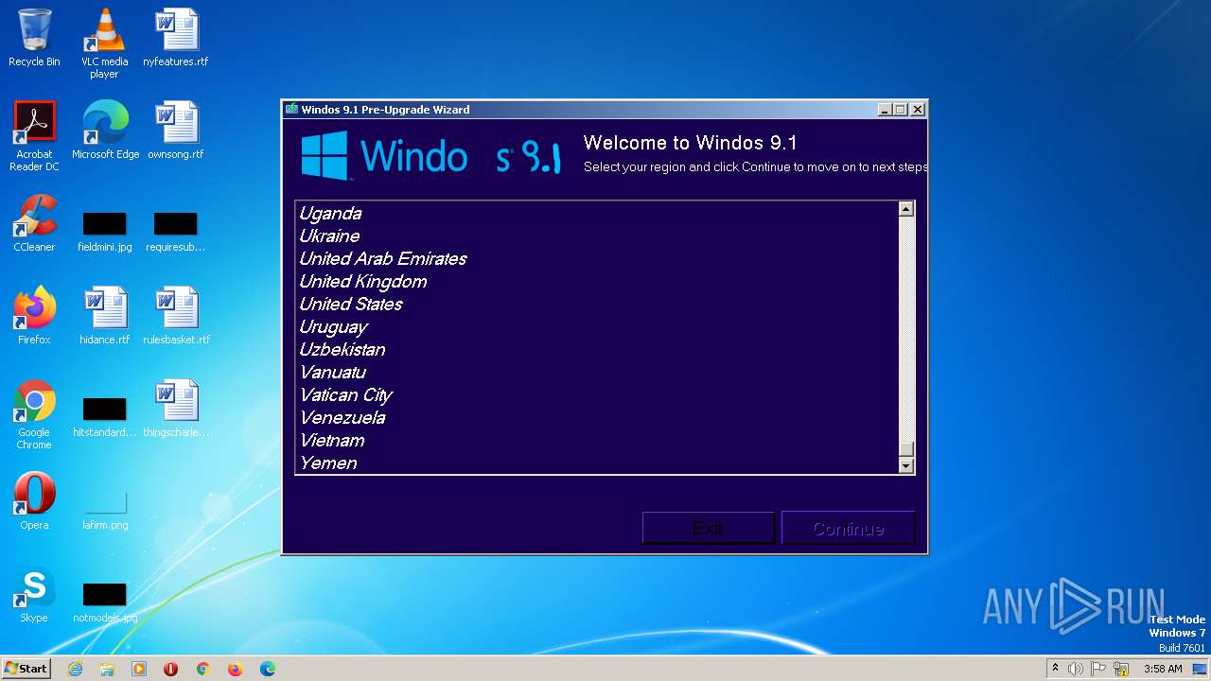Image resolution: width=1211 pixels, height=681 pixels.
Task: Open hidance.rtf document icon
Action: pos(104,316)
